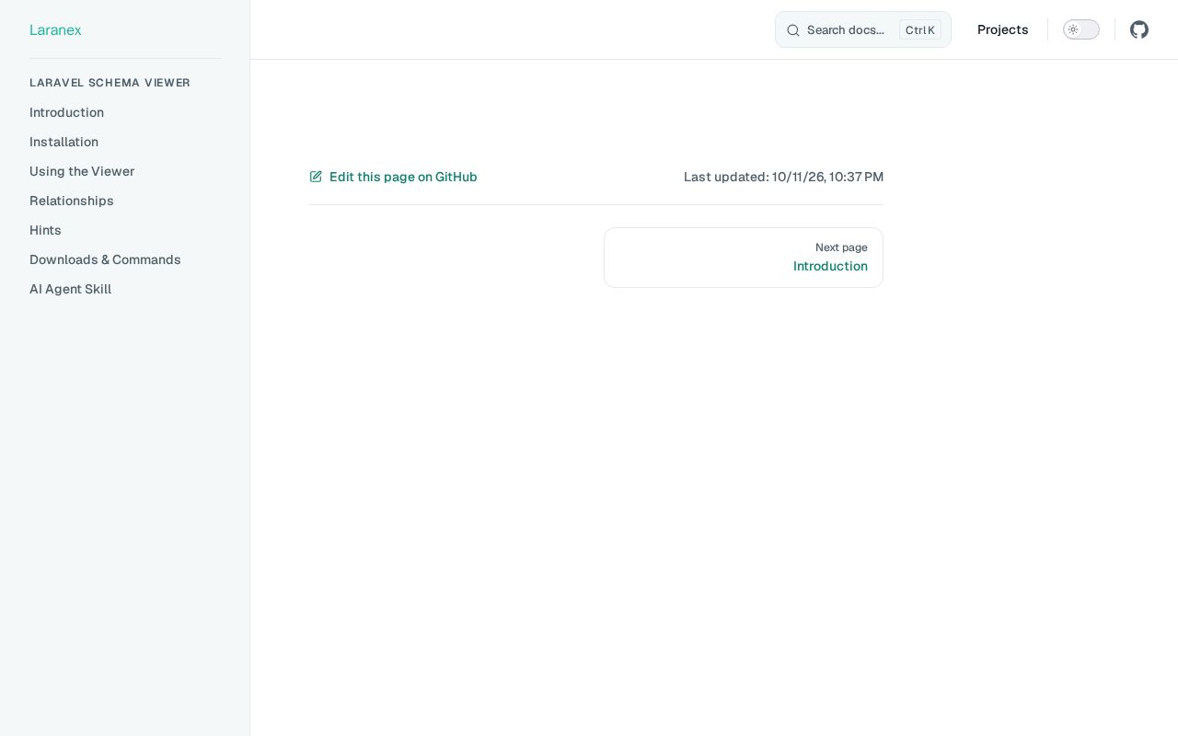Open the Hints sidebar page
This screenshot has height=736, width=1178.
tap(45, 230)
